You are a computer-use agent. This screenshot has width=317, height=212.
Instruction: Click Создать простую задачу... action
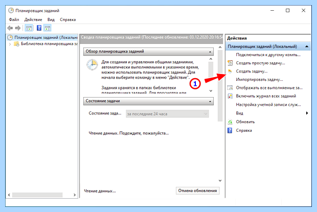tap(260, 63)
